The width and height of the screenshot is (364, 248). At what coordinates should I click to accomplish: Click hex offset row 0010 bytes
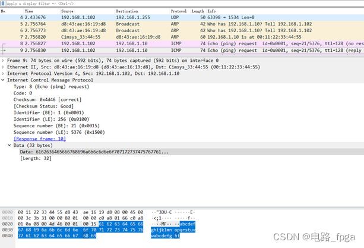point(80,218)
